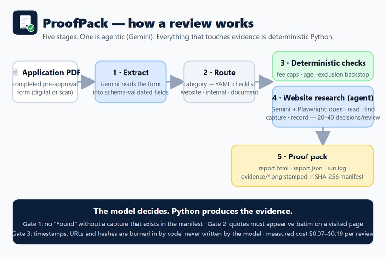The width and height of the screenshot is (386, 257).
Task: Click the ProofPack receipt logo icon
Action: 25,22
